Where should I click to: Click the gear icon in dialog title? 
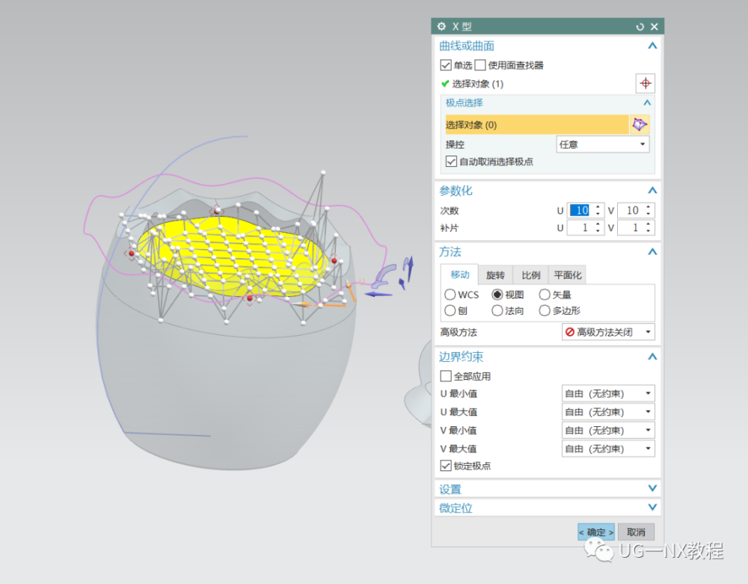tap(441, 26)
